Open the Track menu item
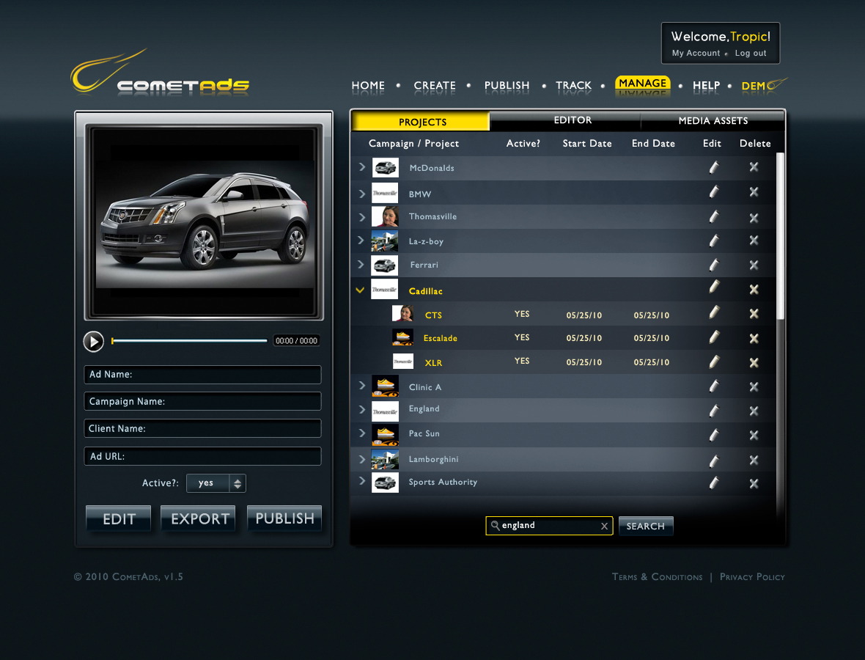Viewport: 865px width, 660px height. [x=573, y=86]
